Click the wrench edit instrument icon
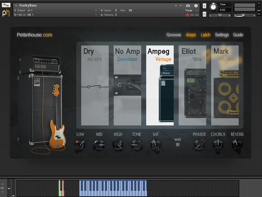 coord(6,5)
